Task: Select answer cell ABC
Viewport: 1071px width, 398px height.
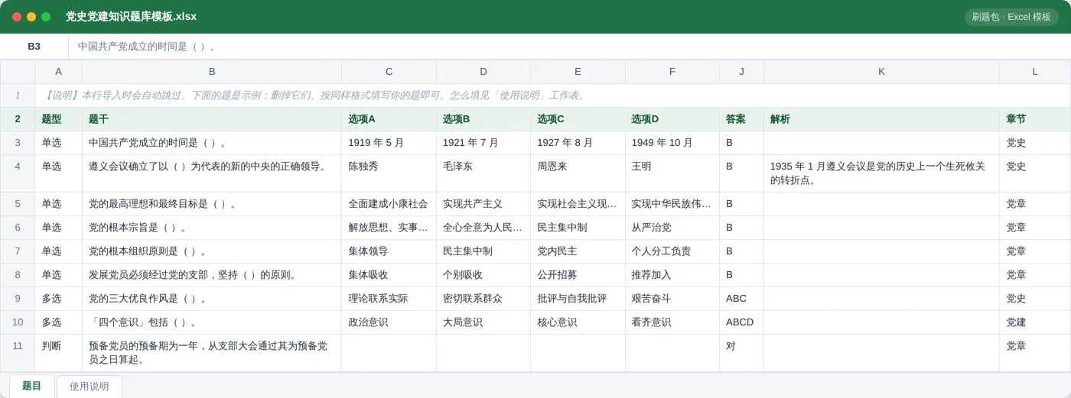Action: [x=741, y=299]
